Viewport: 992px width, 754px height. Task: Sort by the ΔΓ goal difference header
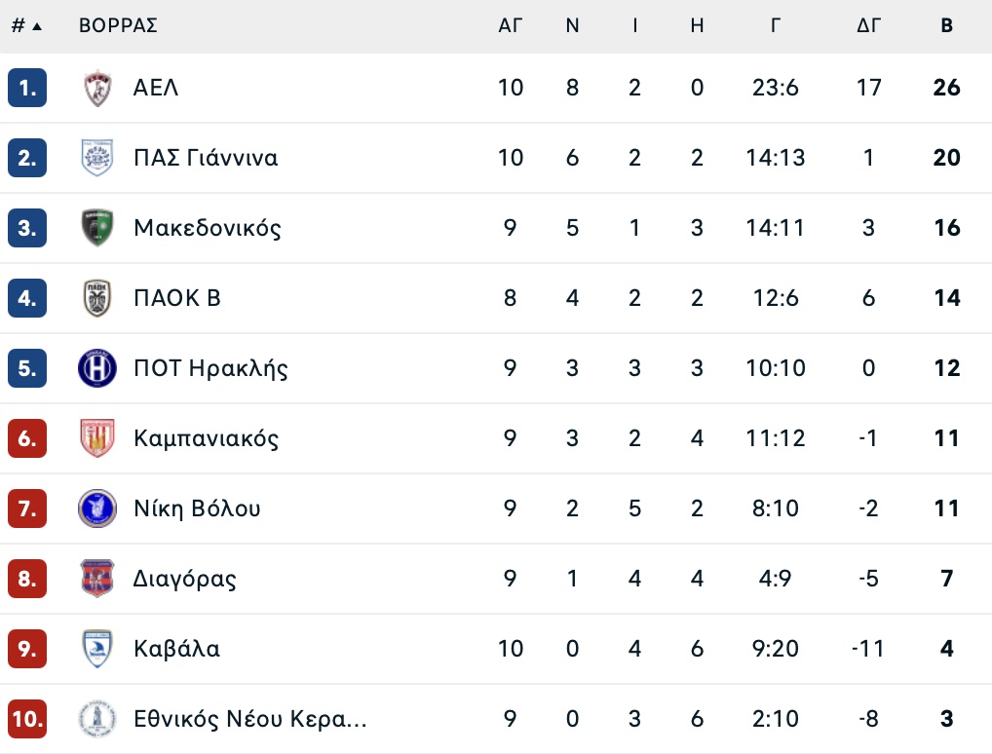click(x=868, y=26)
